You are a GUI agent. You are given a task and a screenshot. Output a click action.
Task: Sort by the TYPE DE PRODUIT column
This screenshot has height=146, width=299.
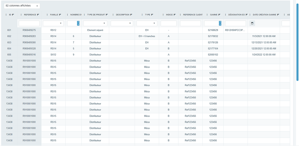click(107, 15)
